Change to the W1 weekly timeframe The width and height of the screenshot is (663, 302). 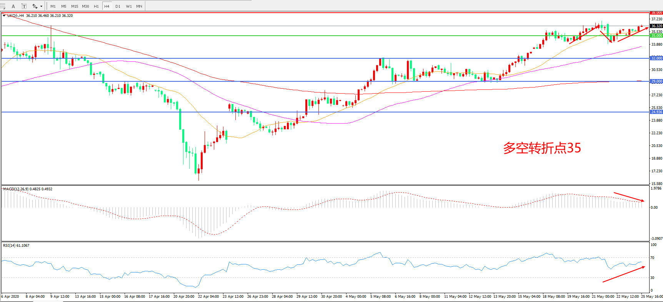point(128,6)
